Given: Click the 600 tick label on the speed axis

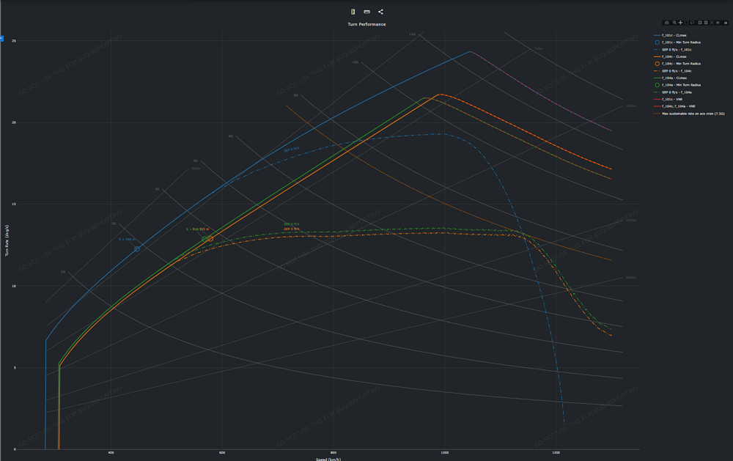Looking at the screenshot, I should (222, 453).
